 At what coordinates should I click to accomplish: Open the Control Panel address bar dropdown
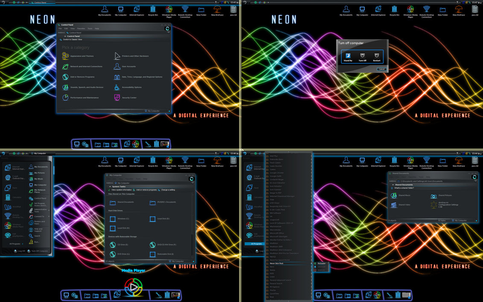169,32
